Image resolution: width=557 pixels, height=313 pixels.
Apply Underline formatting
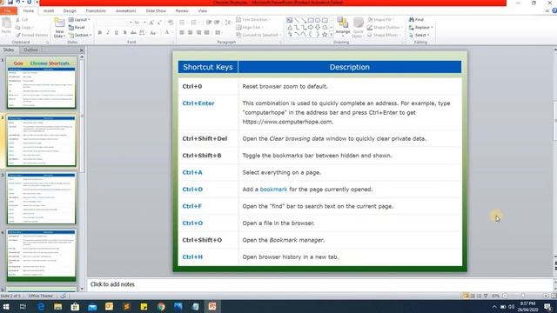pos(116,33)
